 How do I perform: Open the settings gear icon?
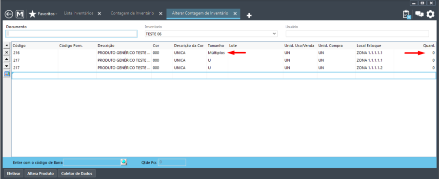click(430, 14)
